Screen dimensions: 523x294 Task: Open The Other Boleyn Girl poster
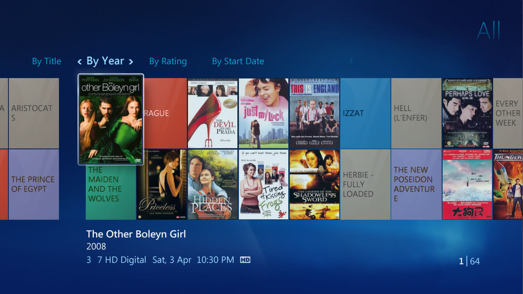click(x=111, y=119)
